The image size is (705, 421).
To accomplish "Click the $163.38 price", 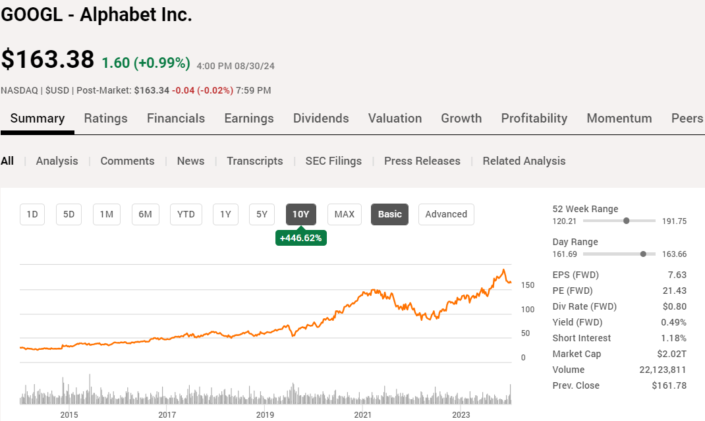I will tap(47, 59).
